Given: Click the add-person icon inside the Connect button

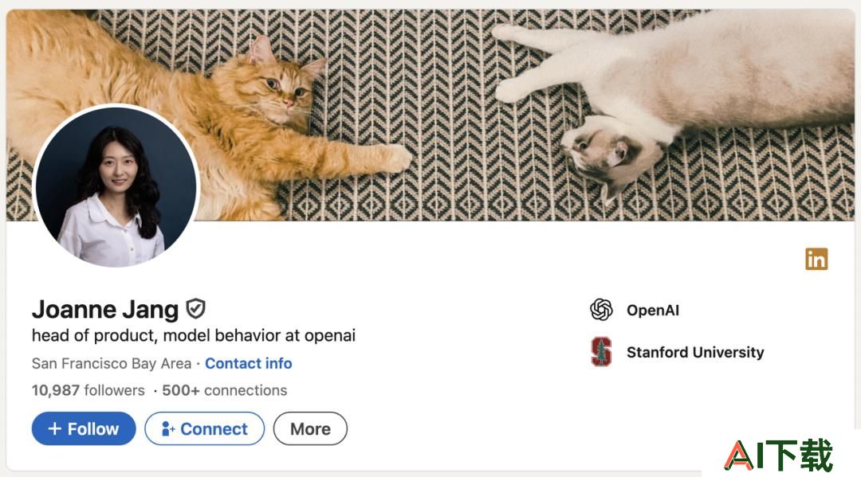Looking at the screenshot, I should 167,428.
